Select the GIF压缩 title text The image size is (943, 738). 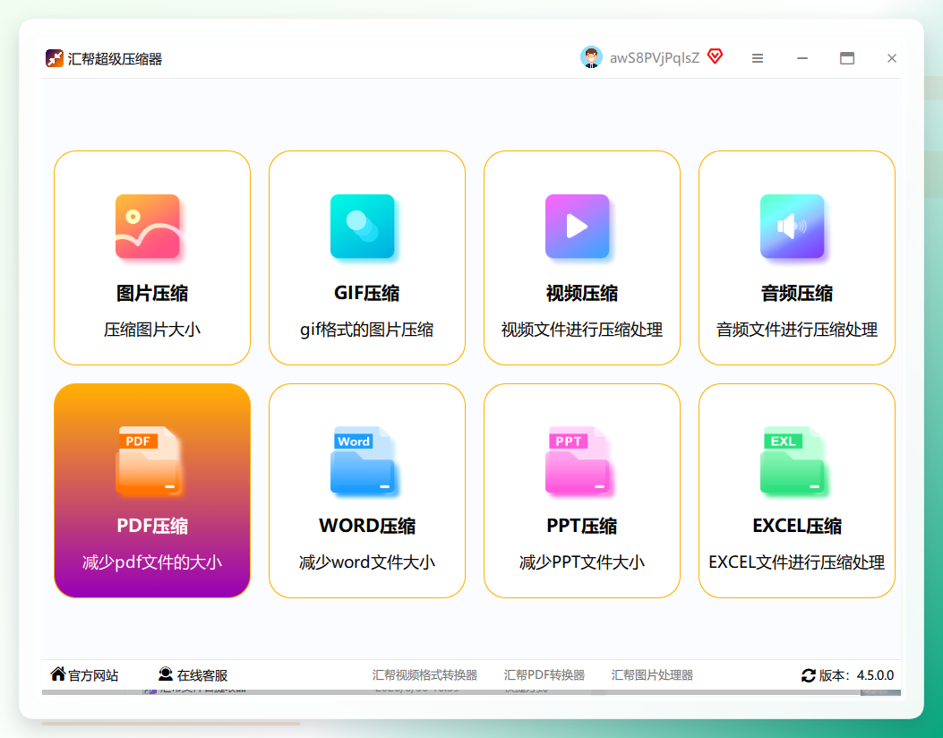pyautogui.click(x=367, y=294)
